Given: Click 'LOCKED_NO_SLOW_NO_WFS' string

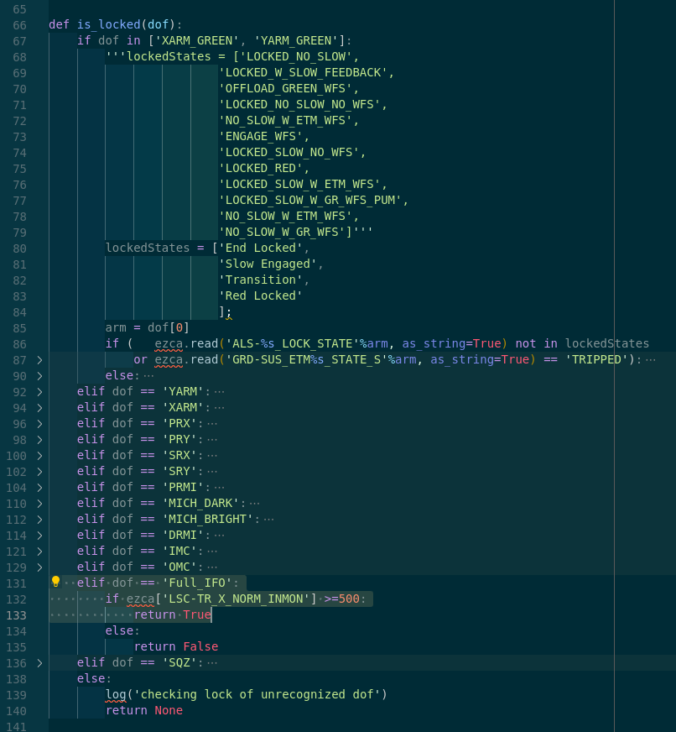Looking at the screenshot, I should pos(300,104).
